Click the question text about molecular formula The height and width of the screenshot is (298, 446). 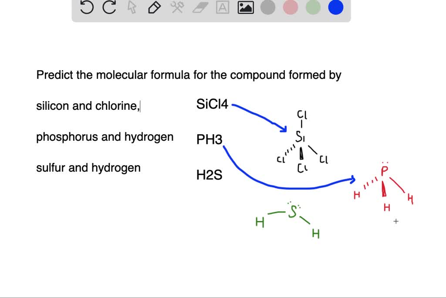(x=189, y=74)
